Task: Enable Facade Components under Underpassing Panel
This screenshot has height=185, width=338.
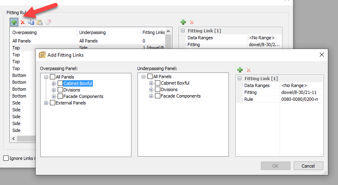Action: (x=157, y=96)
